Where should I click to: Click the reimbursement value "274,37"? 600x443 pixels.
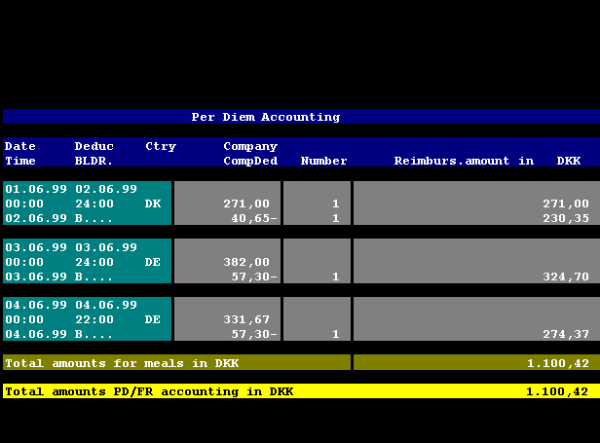(566, 334)
